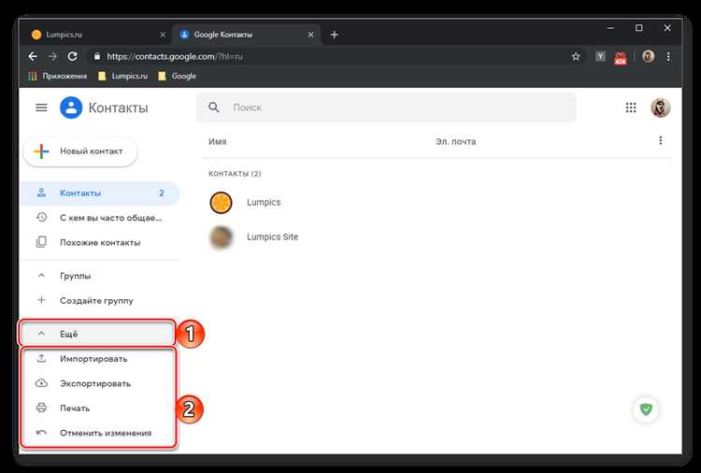Click Создайте группу
The image size is (701, 473).
100,300
